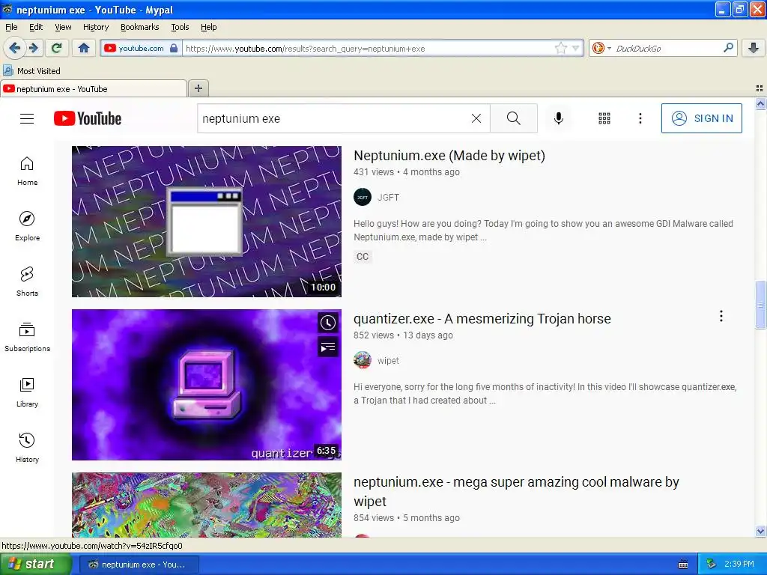The width and height of the screenshot is (767, 575).
Task: Open Shorts in the sidebar
Action: tap(28, 282)
